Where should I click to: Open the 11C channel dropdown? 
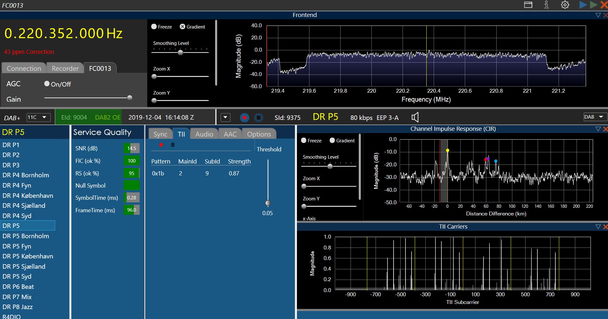tap(38, 117)
